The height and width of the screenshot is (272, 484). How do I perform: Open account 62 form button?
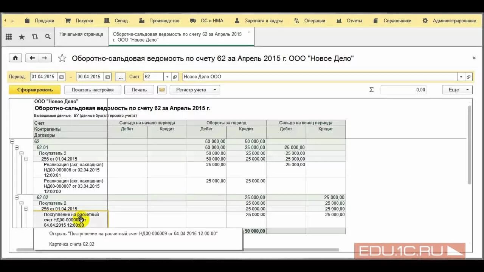(x=175, y=77)
